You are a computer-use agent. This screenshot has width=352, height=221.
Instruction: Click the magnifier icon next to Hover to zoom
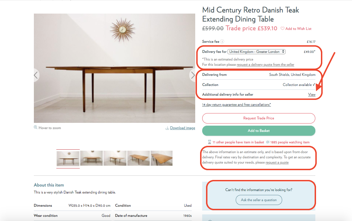pos(36,127)
